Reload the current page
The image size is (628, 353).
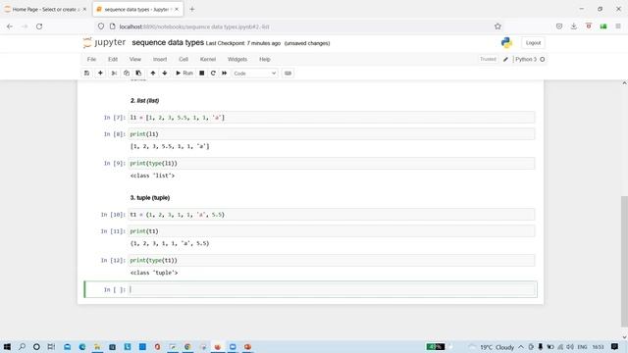[x=39, y=26]
